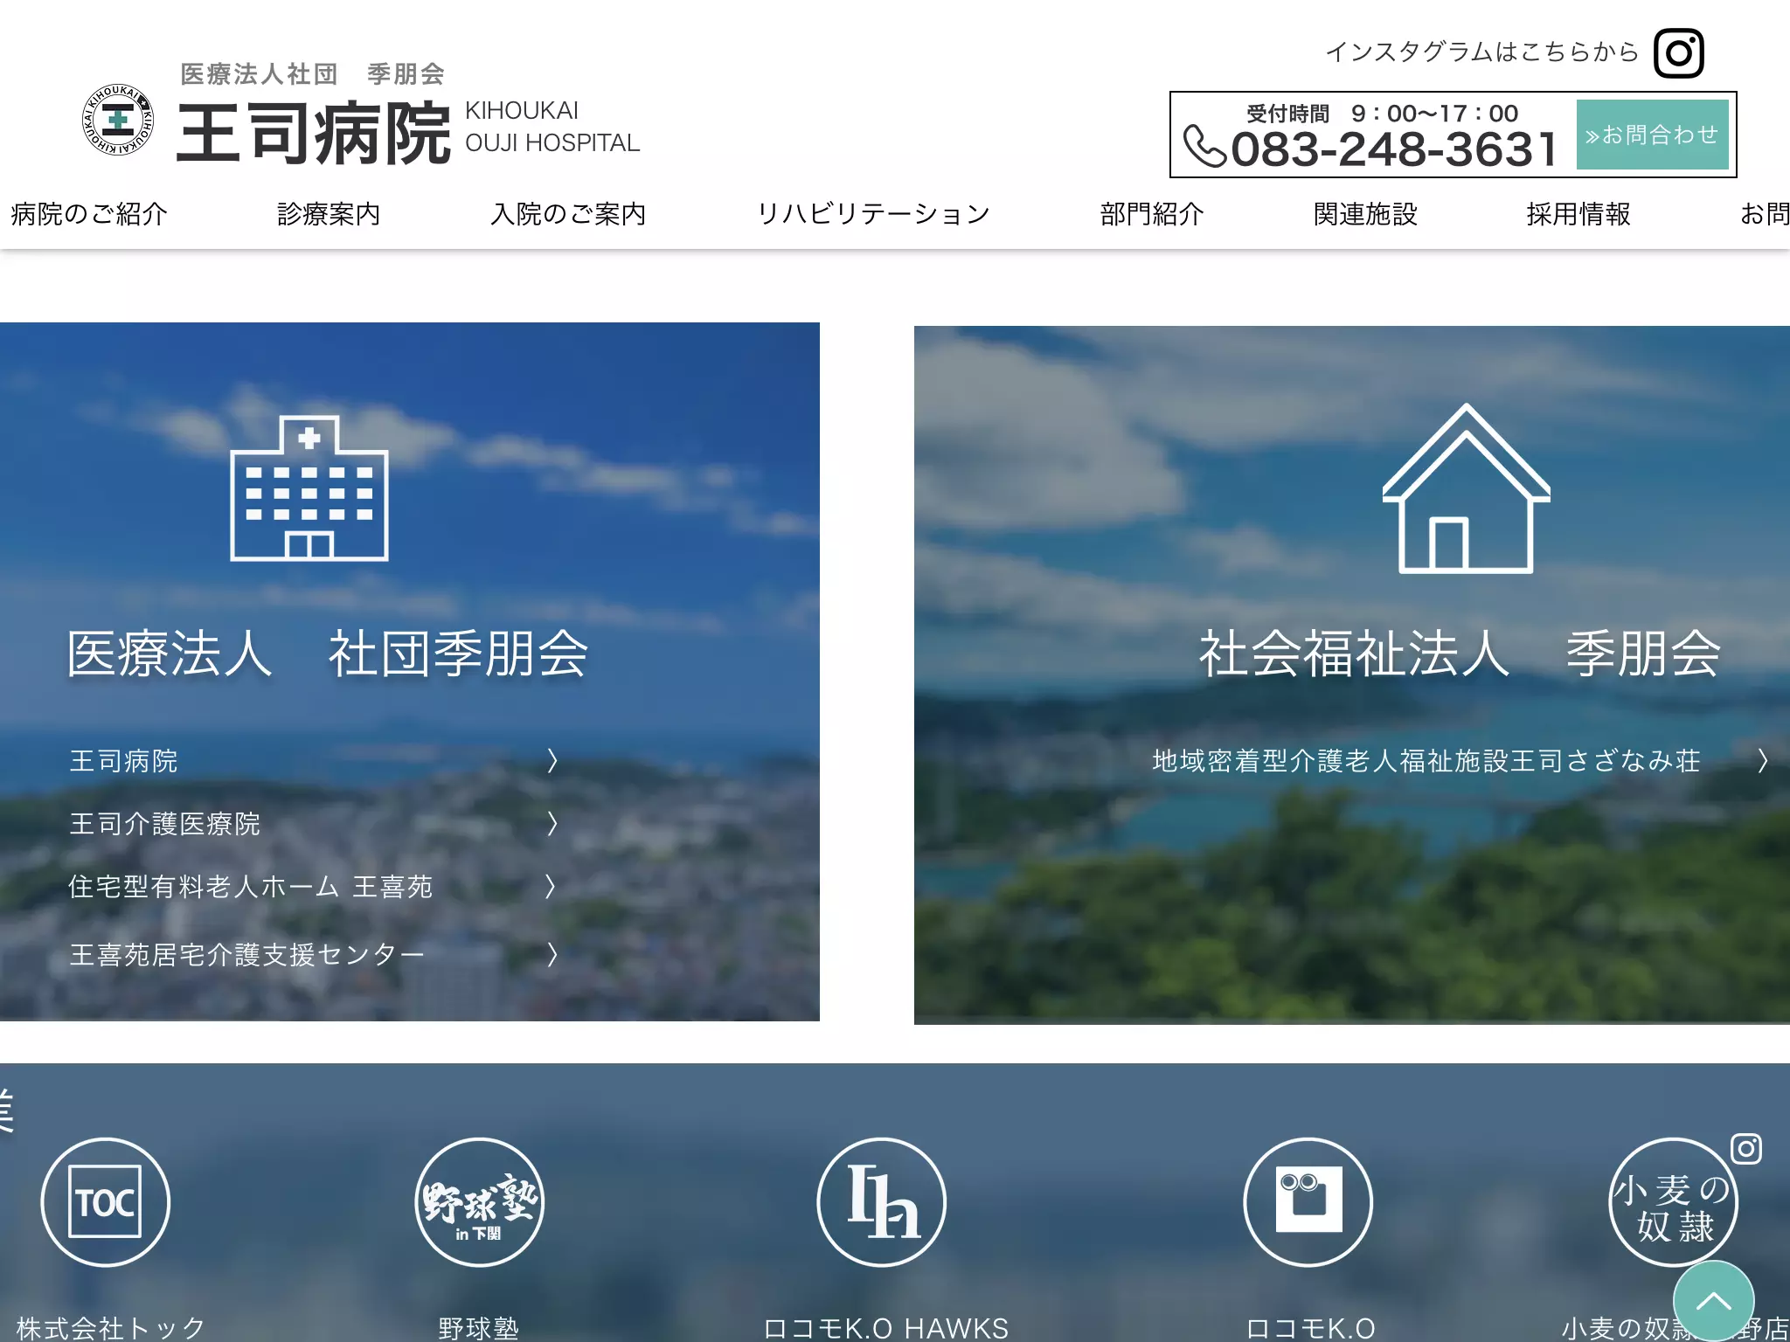The image size is (1790, 1342).
Task: Click the green back-to-top arrow button
Action: [x=1713, y=1301]
